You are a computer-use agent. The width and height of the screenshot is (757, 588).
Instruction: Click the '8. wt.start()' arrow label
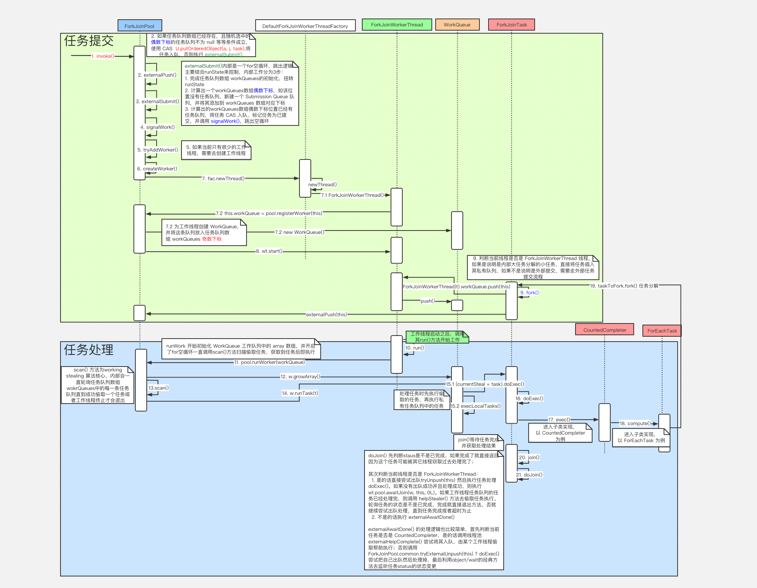click(x=269, y=251)
